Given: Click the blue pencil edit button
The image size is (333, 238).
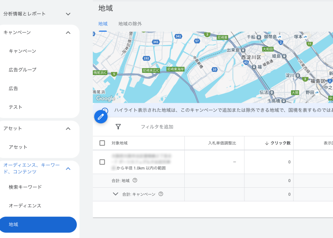Looking at the screenshot, I should click(x=101, y=117).
